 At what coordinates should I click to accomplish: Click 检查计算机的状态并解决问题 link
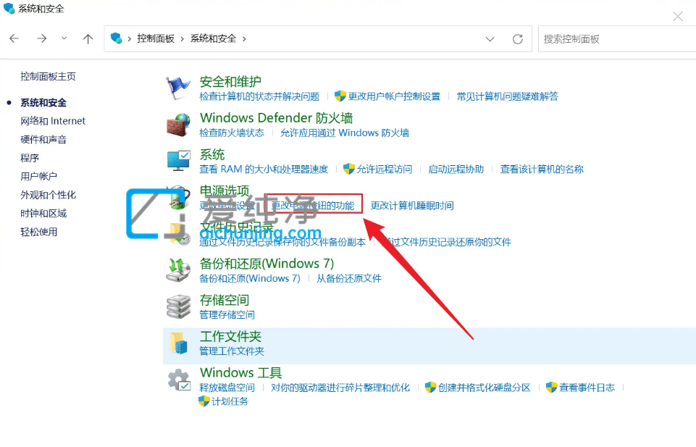click(259, 96)
